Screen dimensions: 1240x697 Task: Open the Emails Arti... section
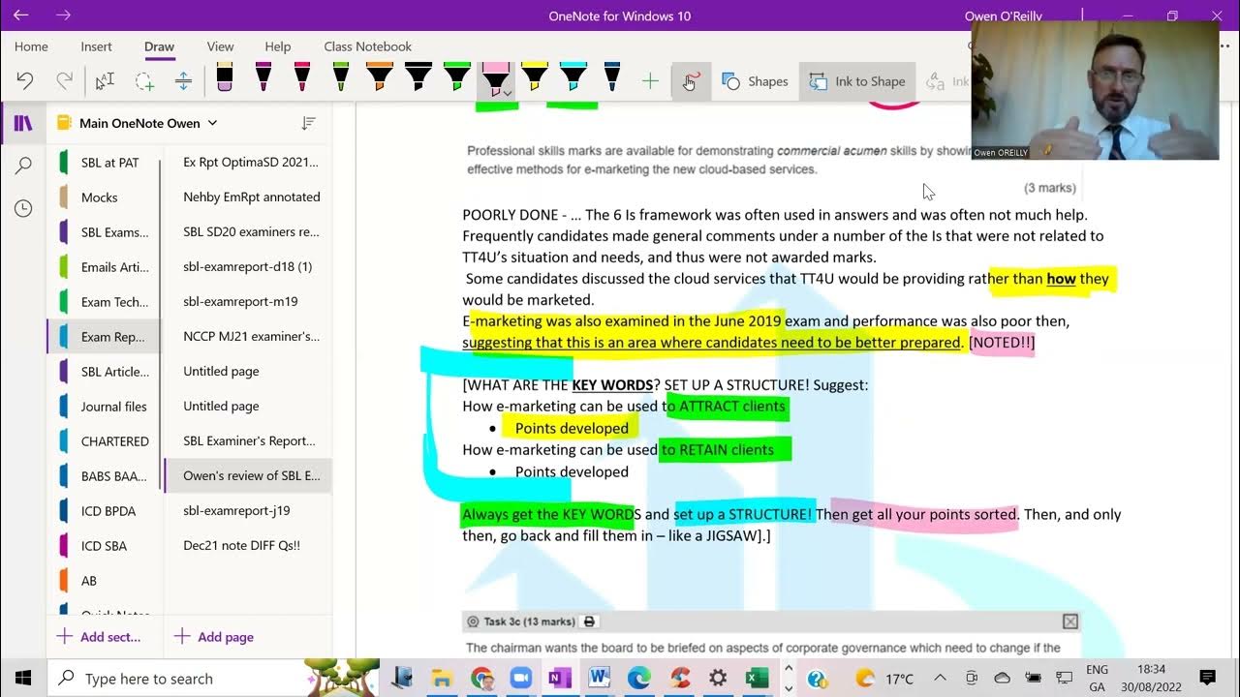[x=103, y=267]
